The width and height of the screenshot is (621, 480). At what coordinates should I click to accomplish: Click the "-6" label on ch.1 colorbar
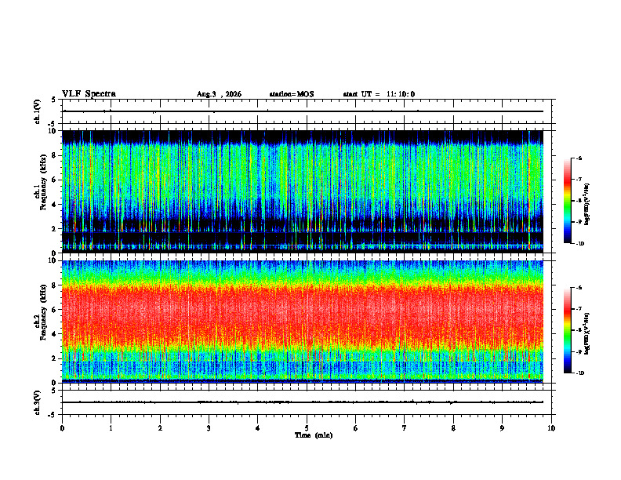(x=579, y=158)
